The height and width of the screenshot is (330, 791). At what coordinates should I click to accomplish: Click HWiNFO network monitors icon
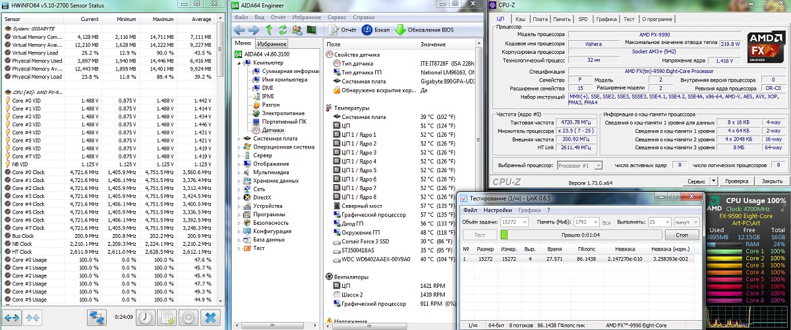tap(98, 318)
